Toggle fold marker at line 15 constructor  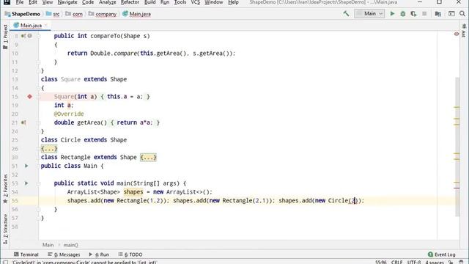[x=39, y=96]
